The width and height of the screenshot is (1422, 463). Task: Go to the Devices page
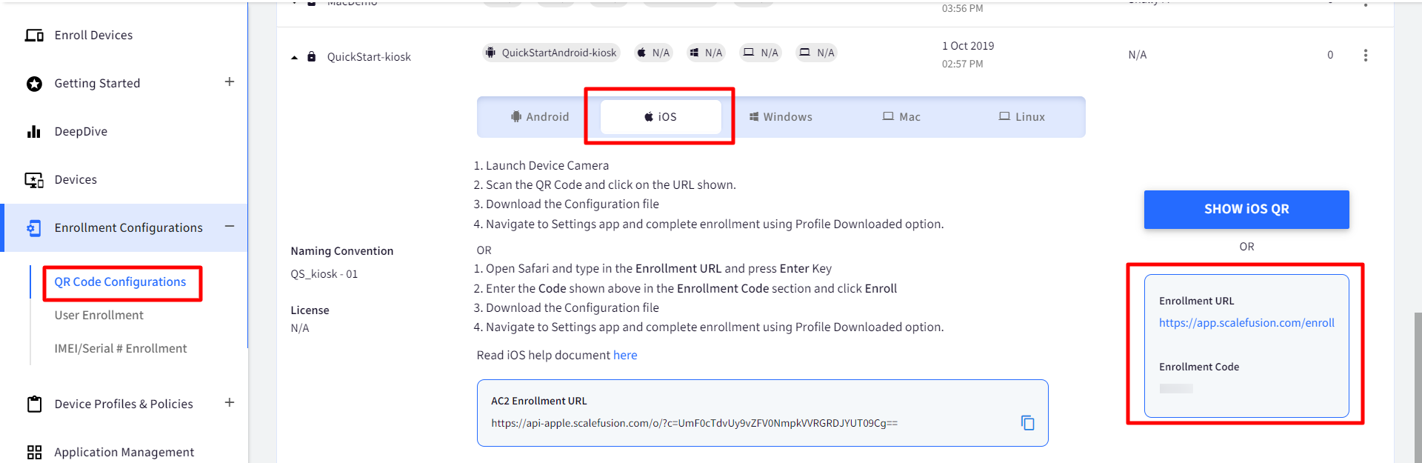coord(76,179)
